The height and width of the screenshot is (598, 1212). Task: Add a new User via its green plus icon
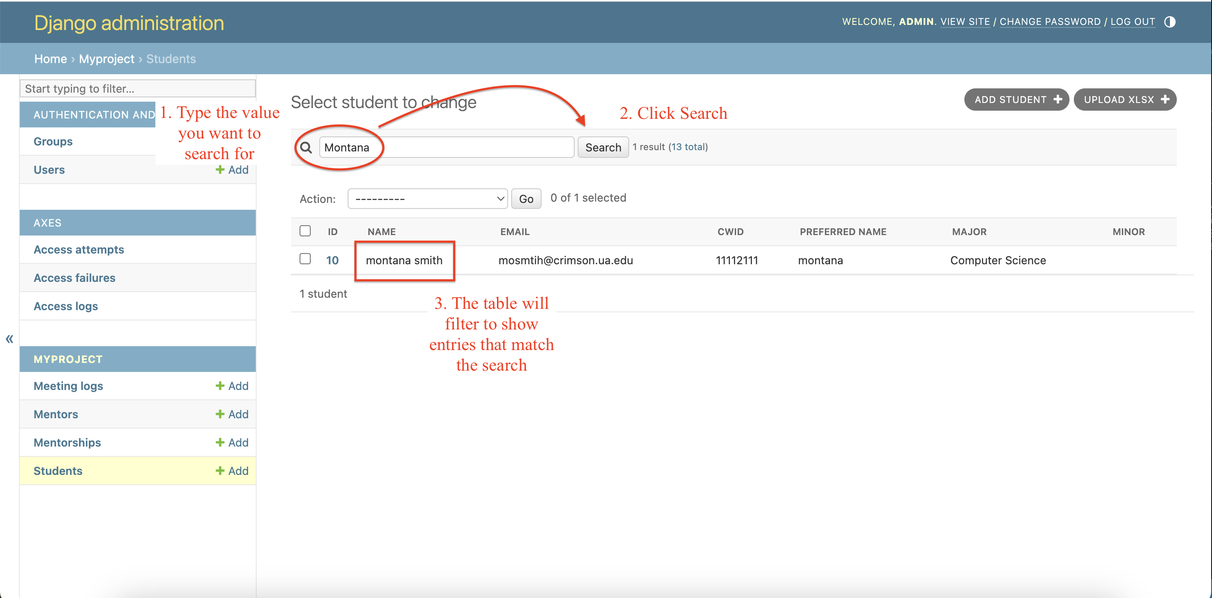tap(220, 170)
